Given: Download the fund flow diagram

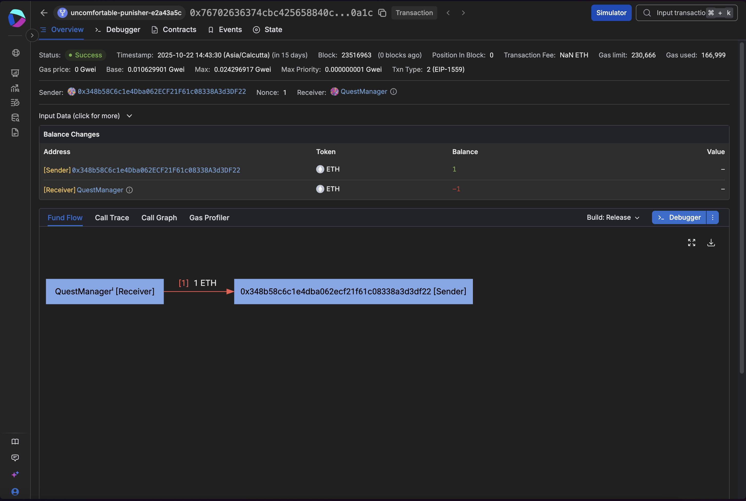Looking at the screenshot, I should click(x=711, y=243).
